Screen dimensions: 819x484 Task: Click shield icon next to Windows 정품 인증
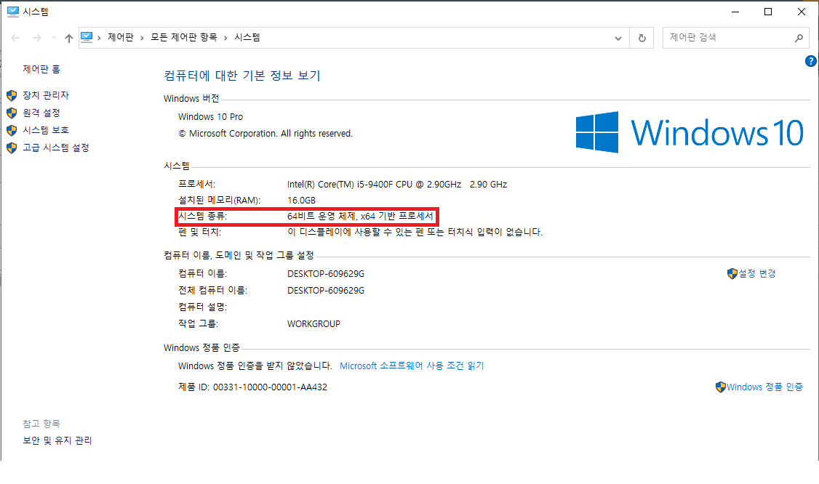[x=721, y=387]
